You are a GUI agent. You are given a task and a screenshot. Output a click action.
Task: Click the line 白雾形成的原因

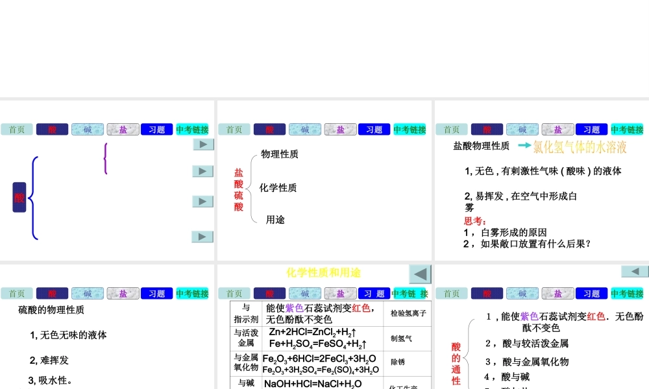pos(513,232)
